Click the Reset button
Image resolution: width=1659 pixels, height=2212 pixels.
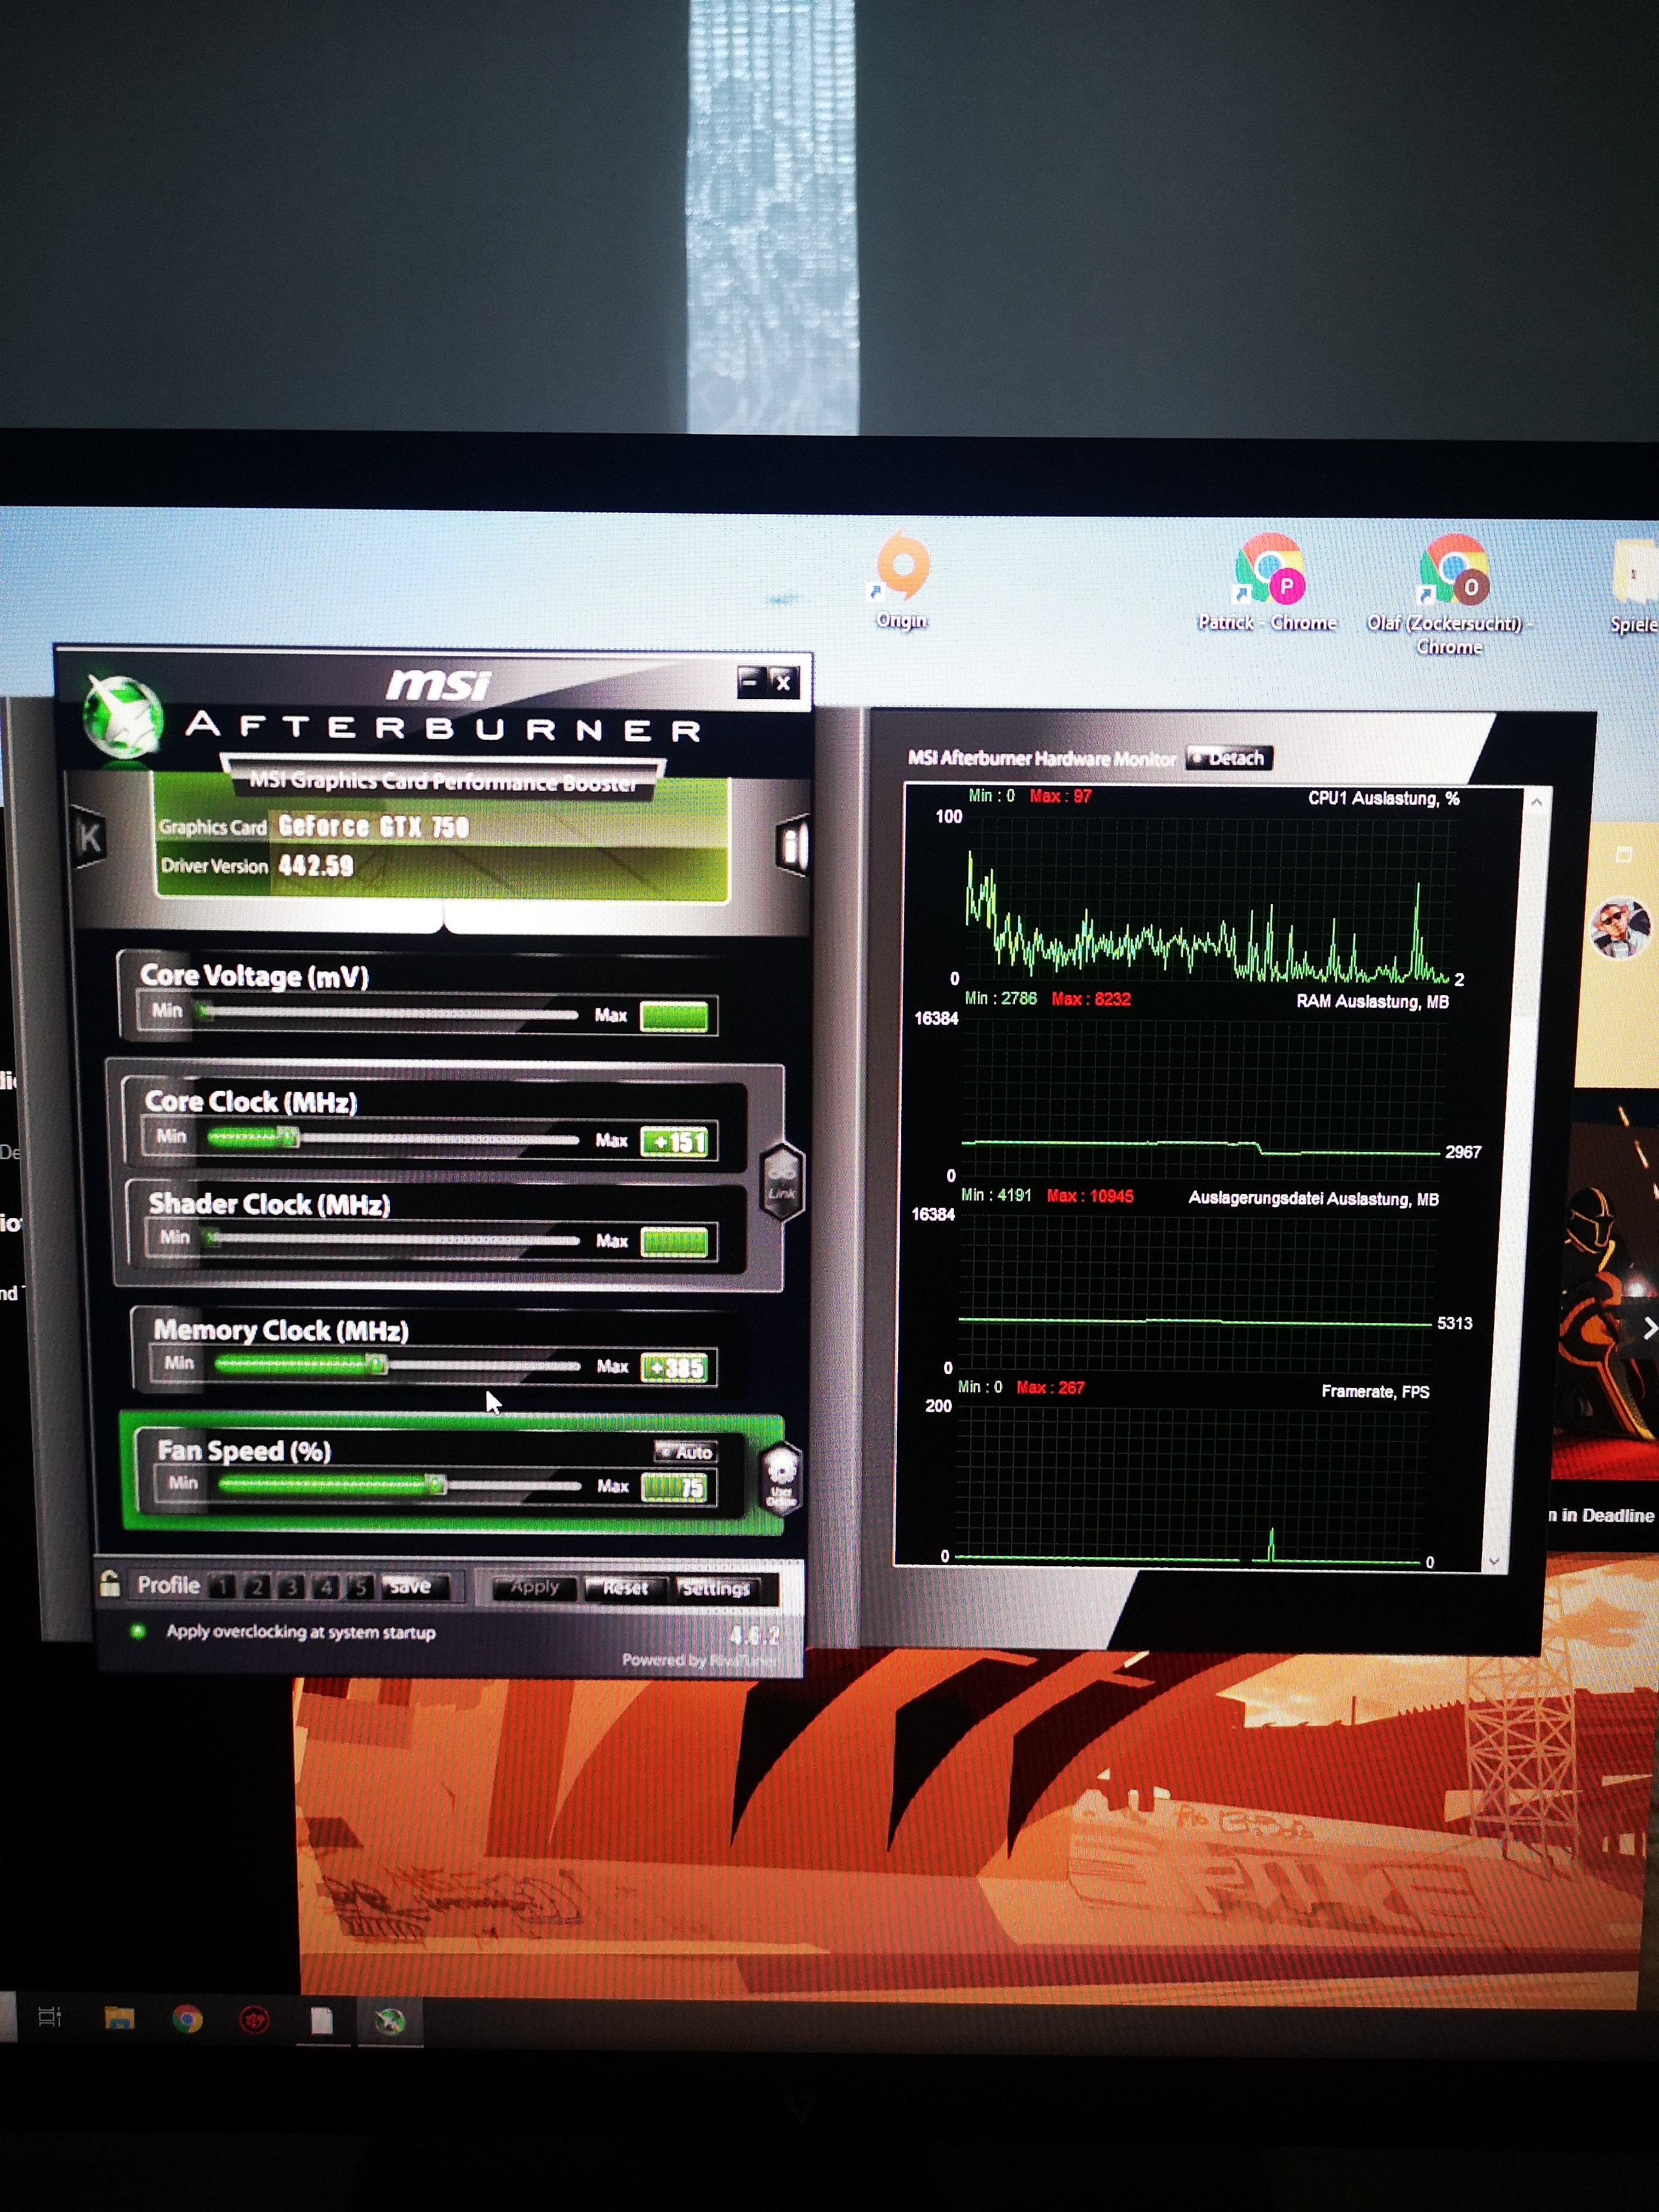(626, 1588)
